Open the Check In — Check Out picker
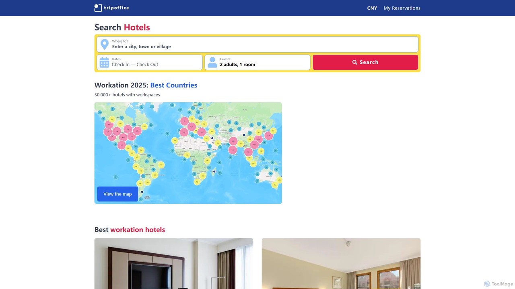 coord(150,62)
